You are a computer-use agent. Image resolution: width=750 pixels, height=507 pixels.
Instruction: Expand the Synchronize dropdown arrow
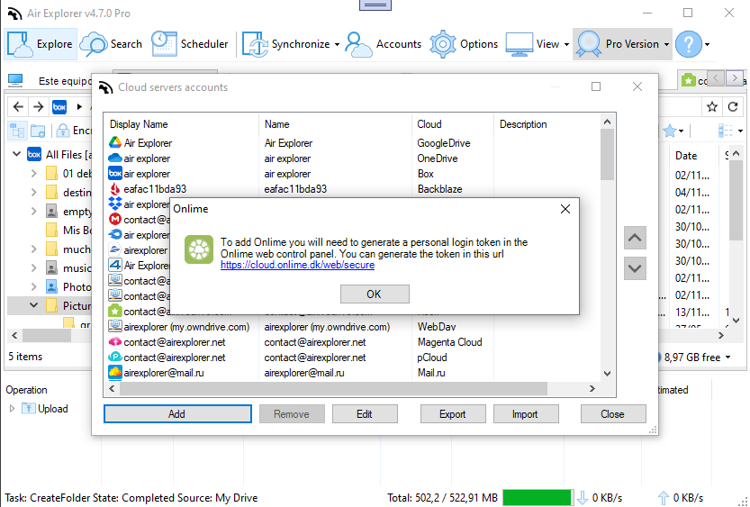pos(337,44)
